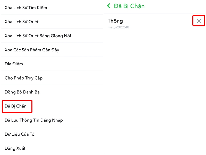This screenshot has width=206, height=155.
Task: Tap the green Đã Bị Chặn header title
Action: point(130,6)
